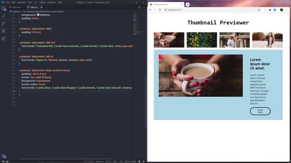Click the .blog-content button selector breadcrumb
This screenshot has width=291, height=163.
point(44,11)
